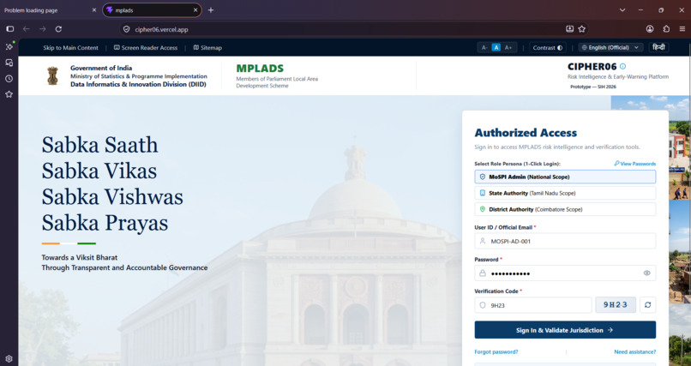The width and height of the screenshot is (691, 366).
Task: Click the User ID / Official Email field
Action: (565, 241)
